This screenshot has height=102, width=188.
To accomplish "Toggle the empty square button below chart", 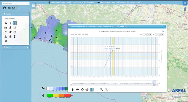I will [96, 90].
